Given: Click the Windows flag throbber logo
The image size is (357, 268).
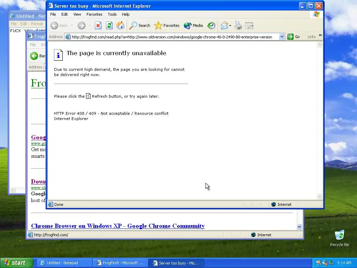Looking at the screenshot, I should (x=316, y=14).
